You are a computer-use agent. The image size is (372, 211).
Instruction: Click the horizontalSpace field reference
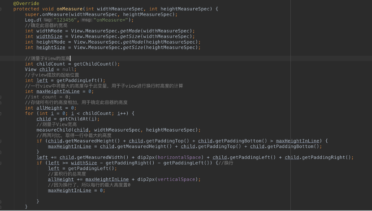179,157
